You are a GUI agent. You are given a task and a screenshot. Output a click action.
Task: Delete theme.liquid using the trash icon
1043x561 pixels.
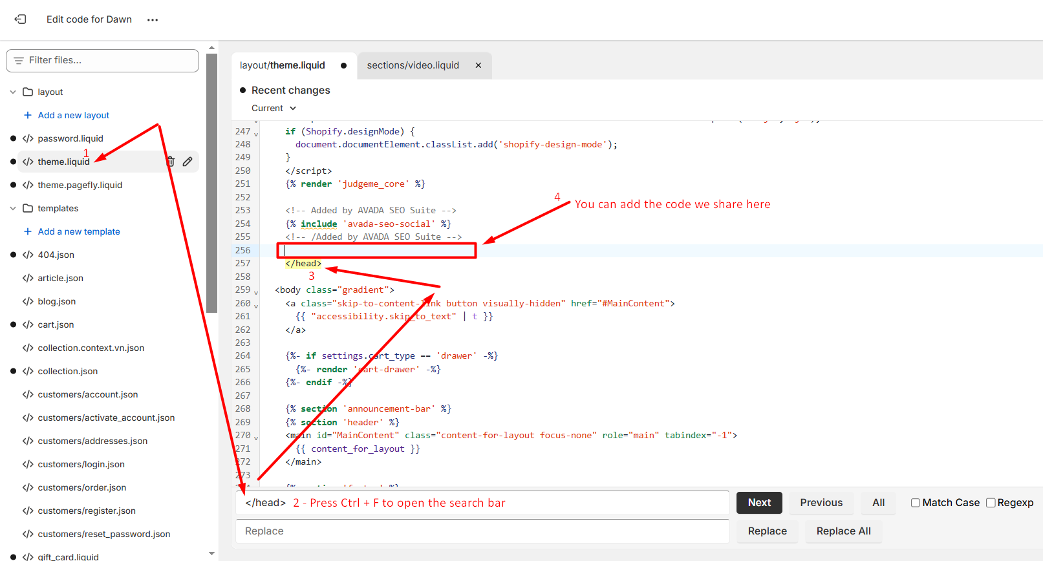tap(171, 162)
